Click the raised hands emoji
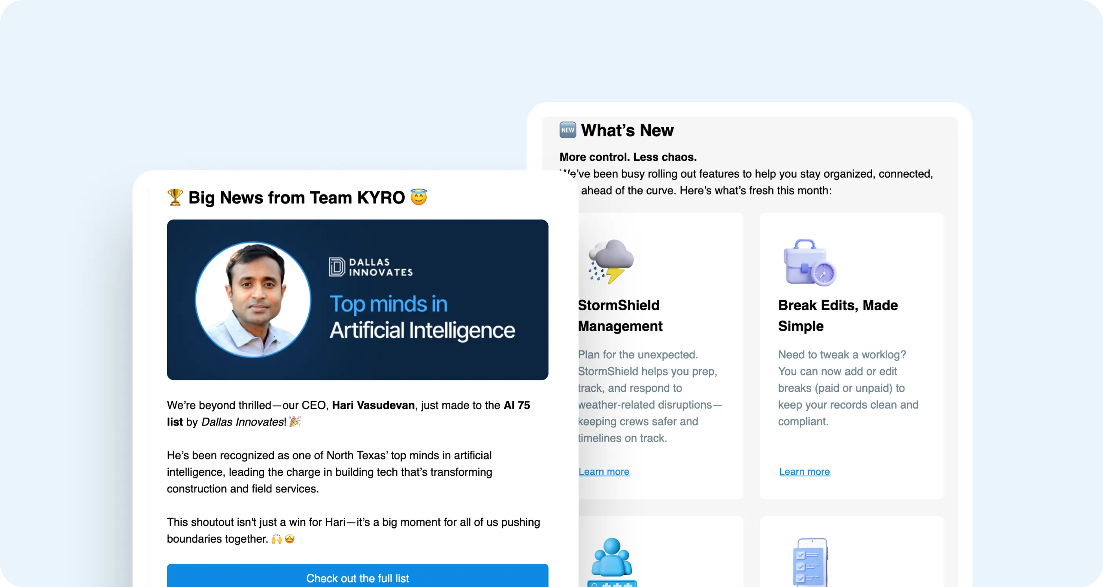Screen dimensions: 1103x587 tap(276, 539)
